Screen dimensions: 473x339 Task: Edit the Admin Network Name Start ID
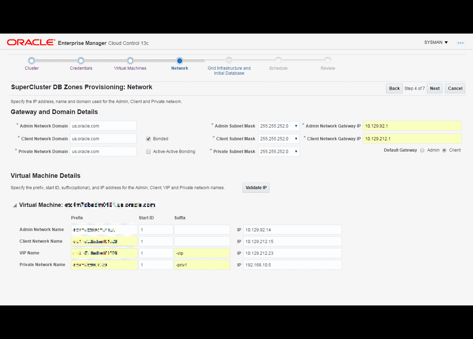(x=156, y=230)
